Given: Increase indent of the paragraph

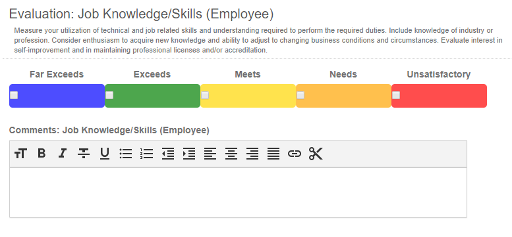Looking at the screenshot, I should tap(188, 154).
